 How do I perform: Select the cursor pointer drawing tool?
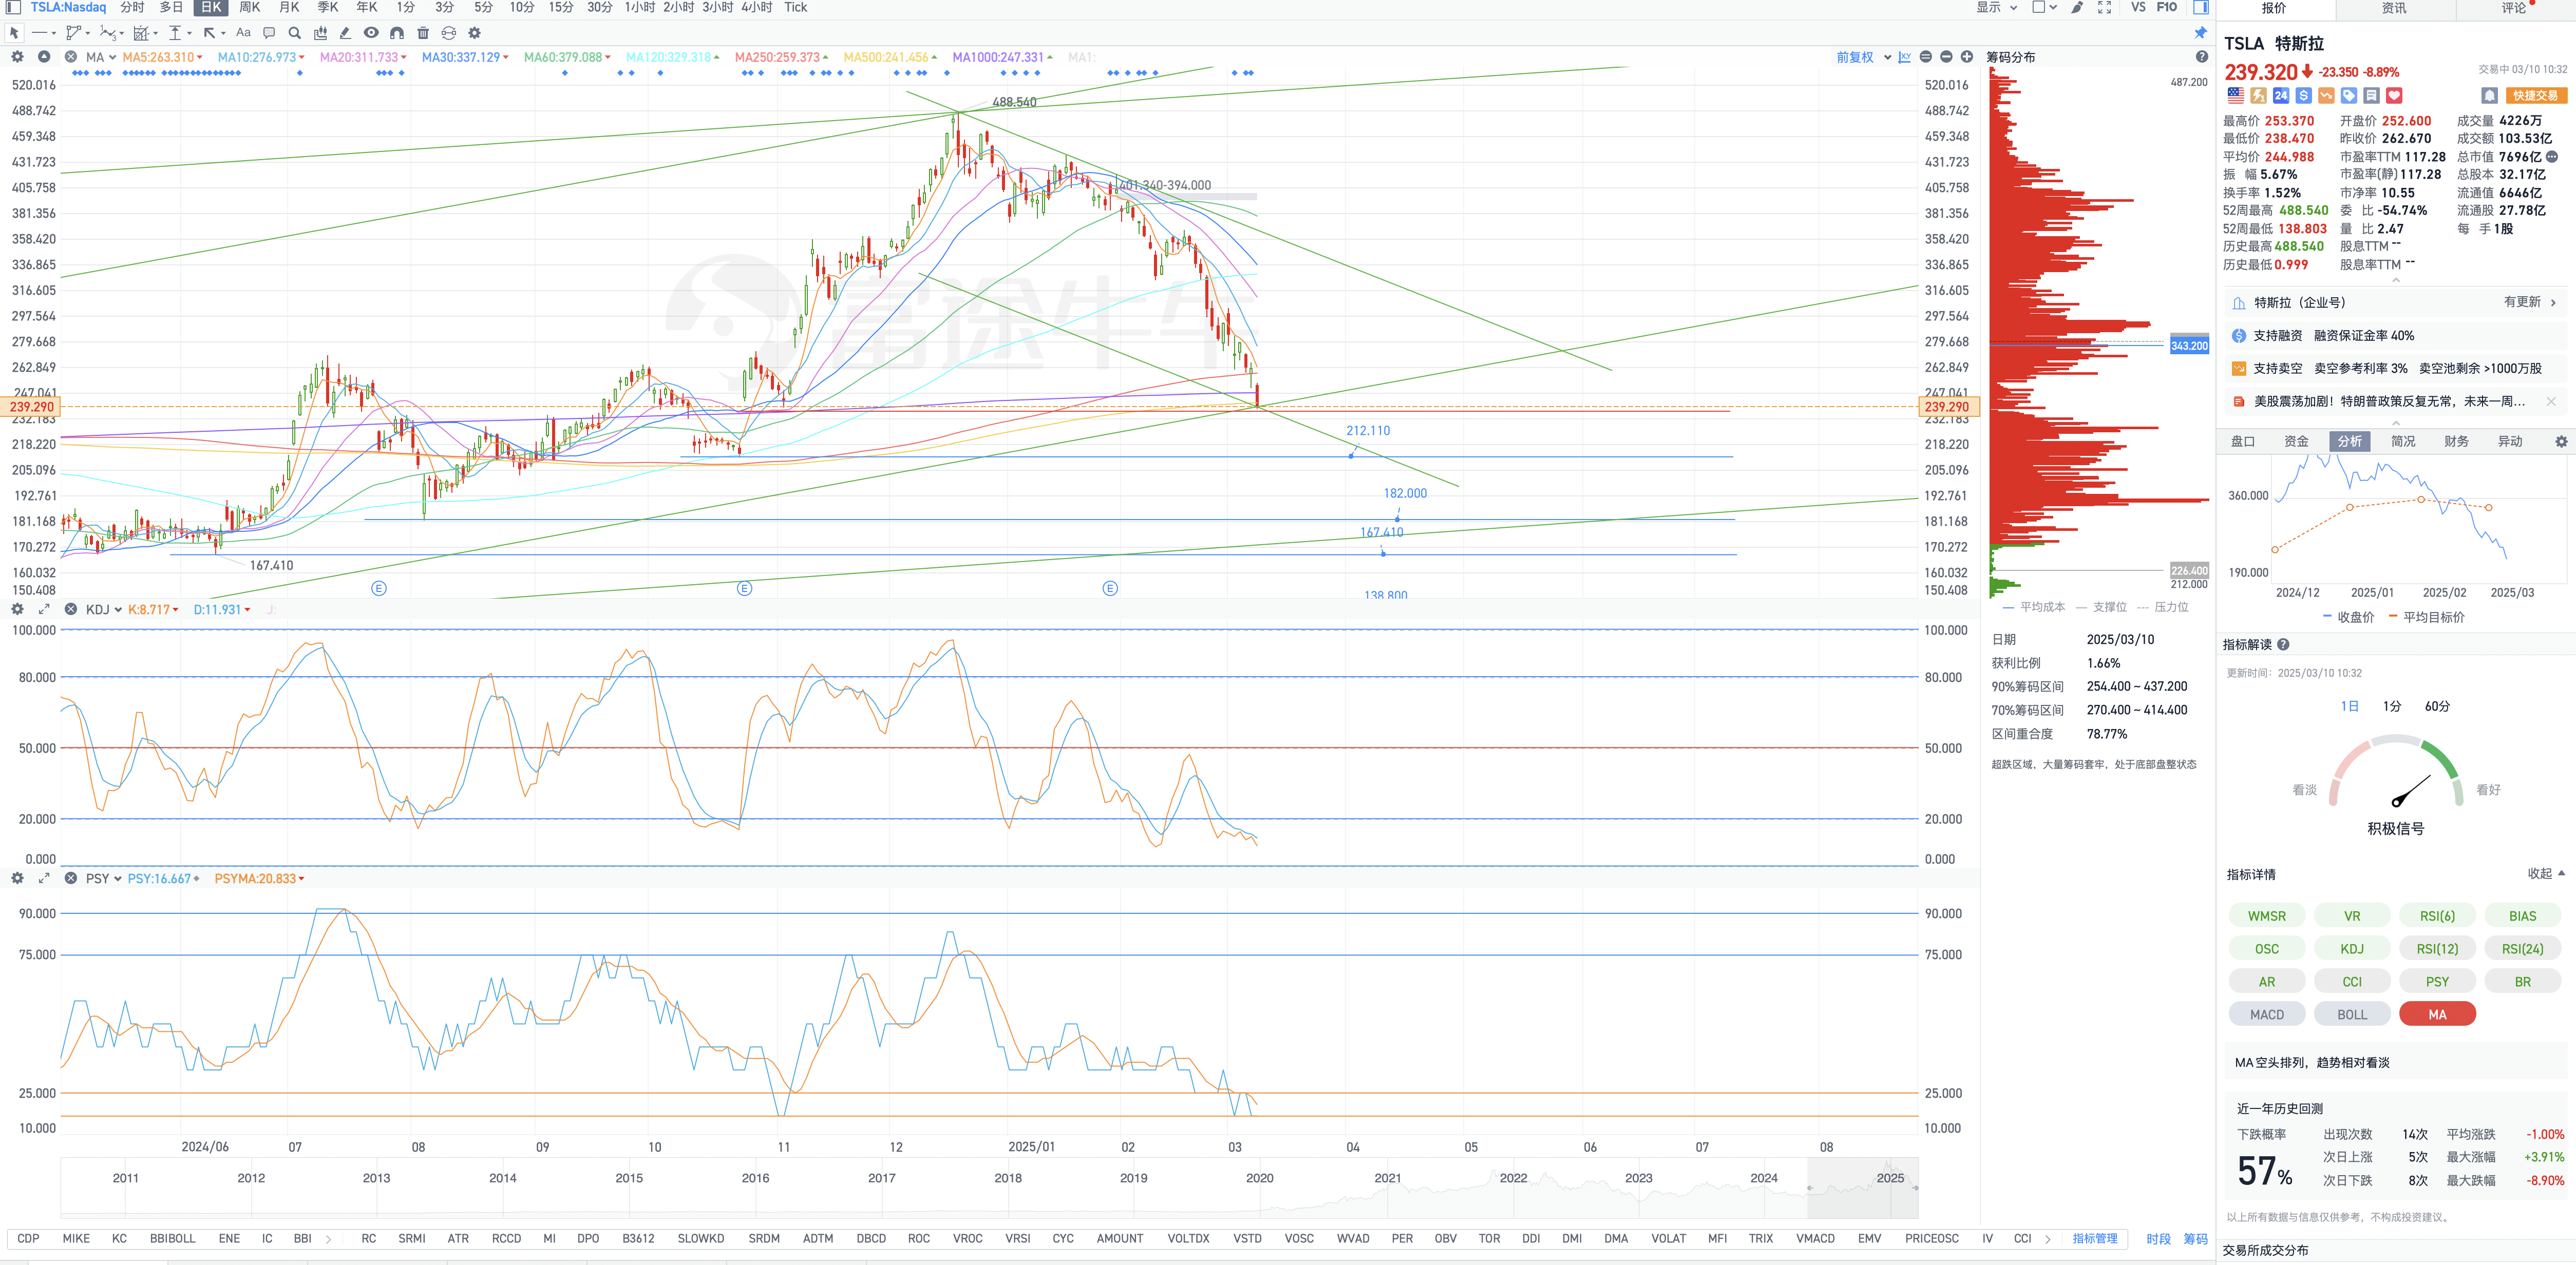click(x=14, y=33)
